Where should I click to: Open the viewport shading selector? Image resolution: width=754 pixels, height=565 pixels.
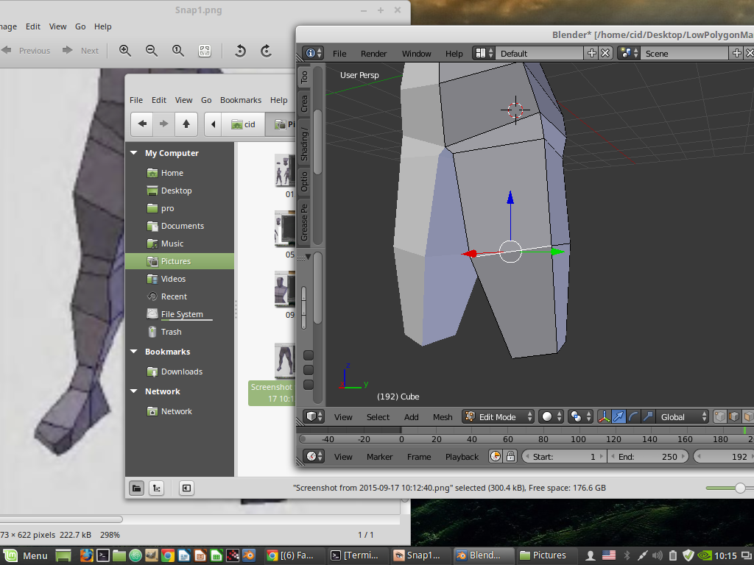[x=551, y=416]
